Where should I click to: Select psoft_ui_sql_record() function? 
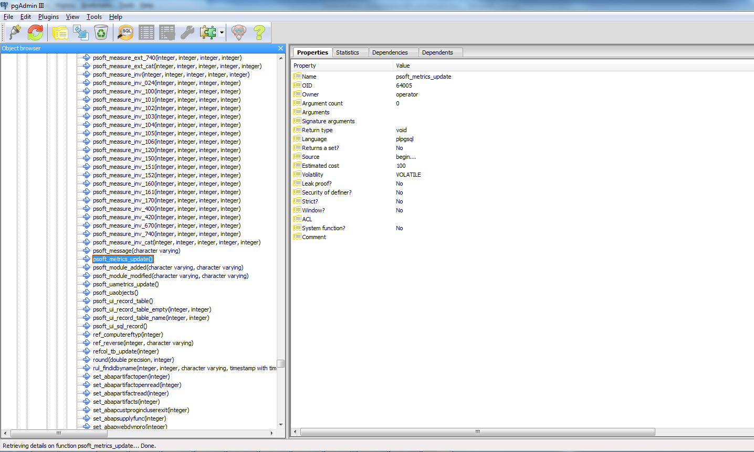pos(120,326)
